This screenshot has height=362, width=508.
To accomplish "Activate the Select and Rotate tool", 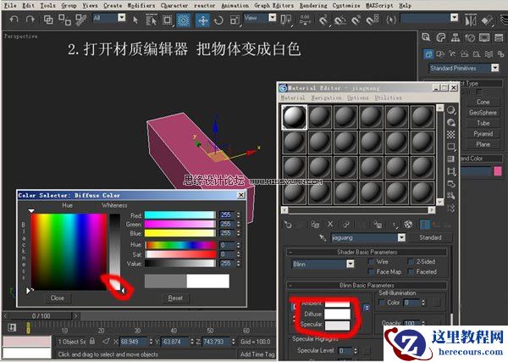I will tap(219, 20).
